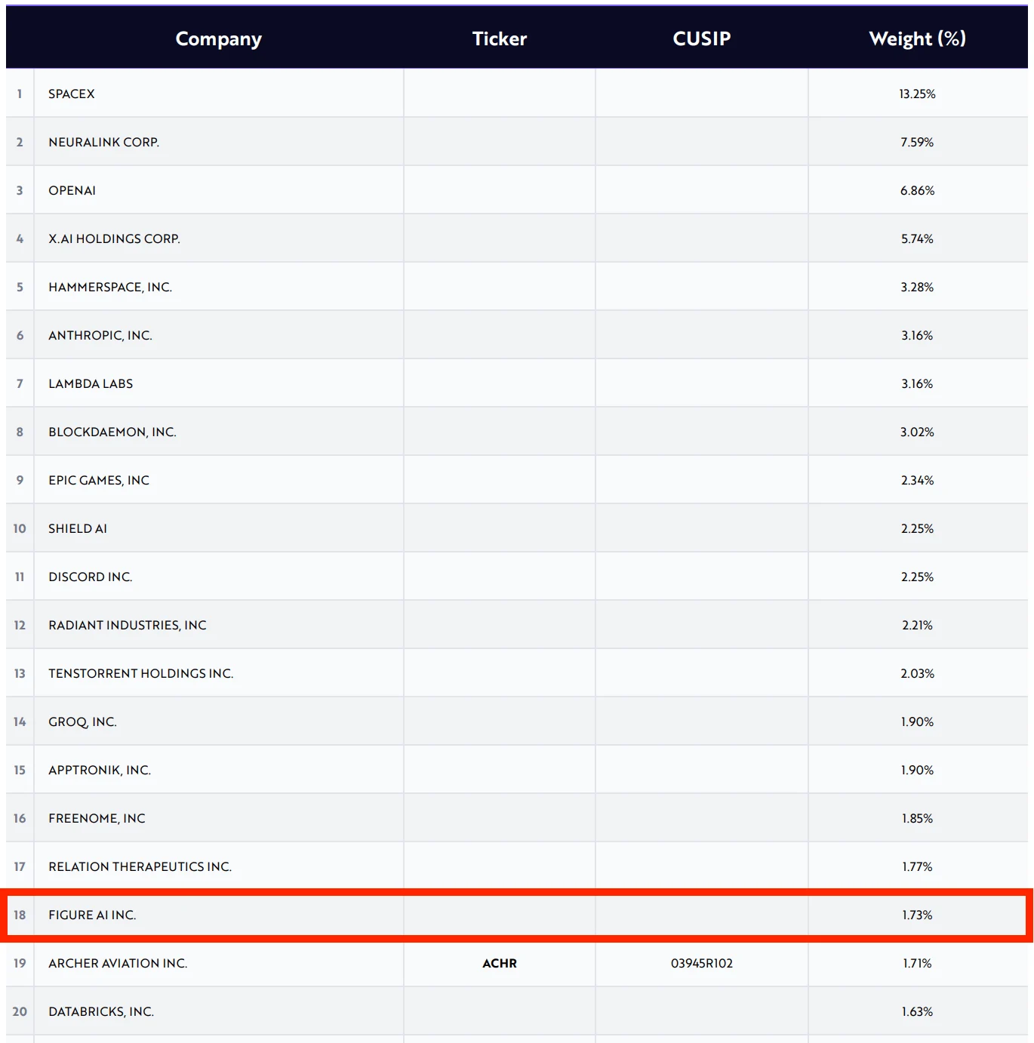Select the NEURALINK CORP. row name
1034x1043 pixels.
click(103, 142)
